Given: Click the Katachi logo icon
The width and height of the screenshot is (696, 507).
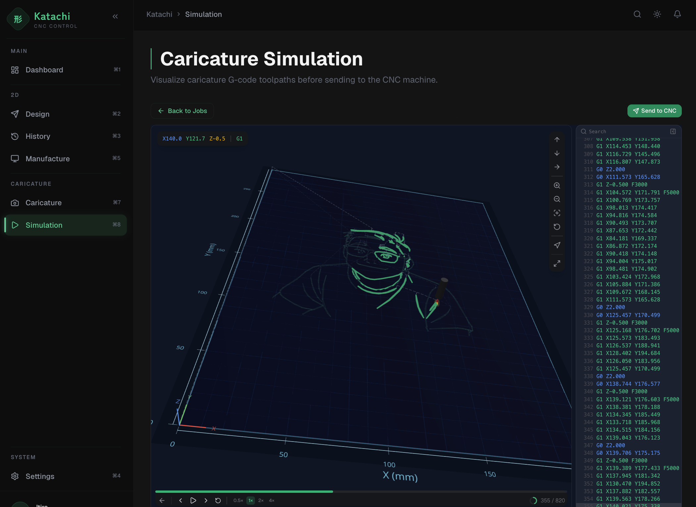Looking at the screenshot, I should [x=18, y=19].
